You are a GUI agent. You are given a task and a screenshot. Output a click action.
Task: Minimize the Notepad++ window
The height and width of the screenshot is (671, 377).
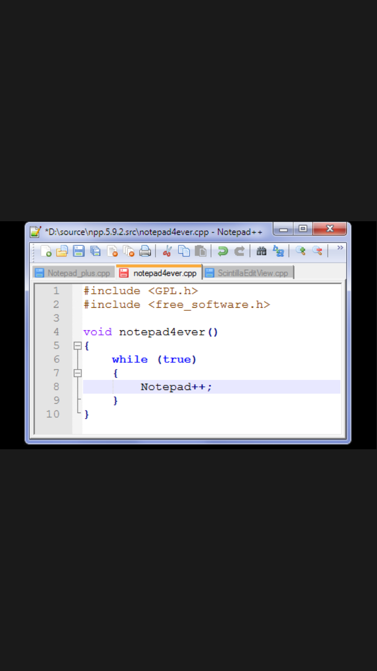(283, 229)
